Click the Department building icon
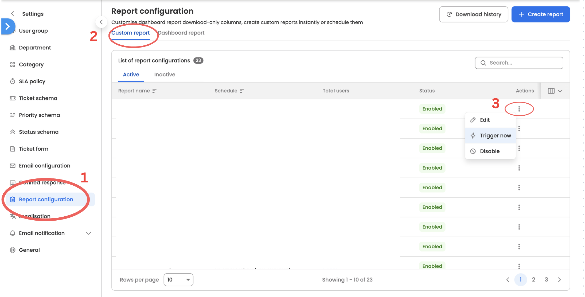 click(13, 48)
